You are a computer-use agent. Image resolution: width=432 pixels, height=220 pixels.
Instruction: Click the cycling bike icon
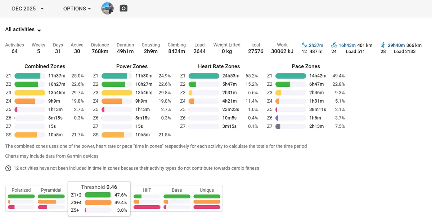click(334, 45)
